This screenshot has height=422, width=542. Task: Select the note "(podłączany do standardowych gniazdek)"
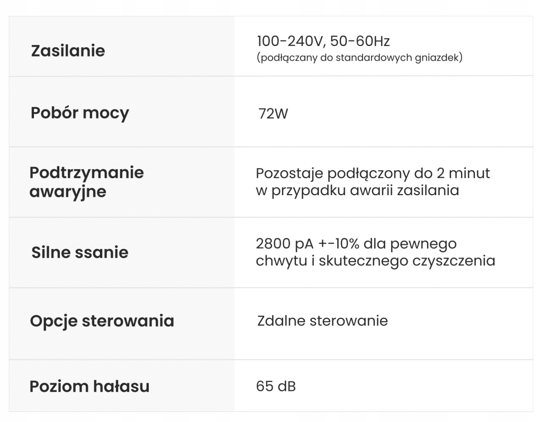pos(359,57)
